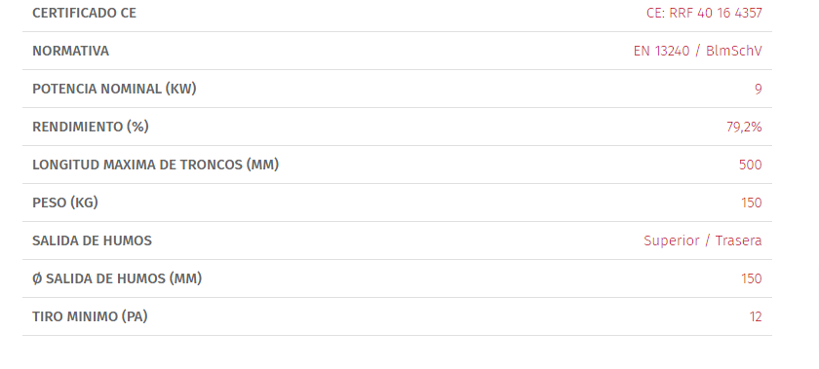
Task: Select the NORMATIVA row label
Action: (70, 52)
